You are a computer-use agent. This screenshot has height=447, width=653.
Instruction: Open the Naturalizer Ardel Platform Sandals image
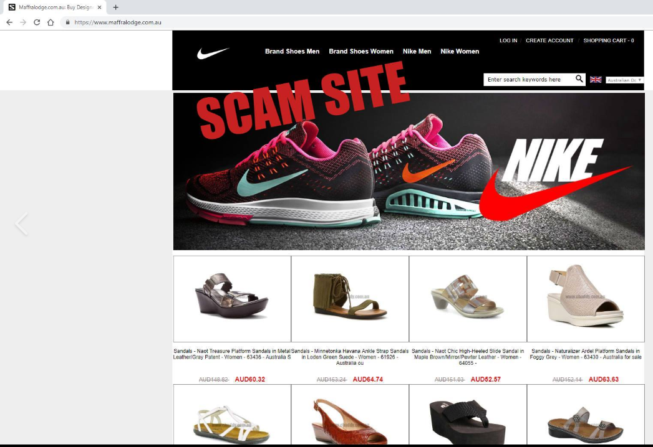click(x=586, y=299)
